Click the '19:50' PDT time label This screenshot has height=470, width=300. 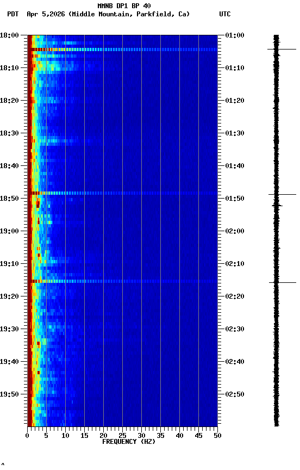(x=9, y=394)
